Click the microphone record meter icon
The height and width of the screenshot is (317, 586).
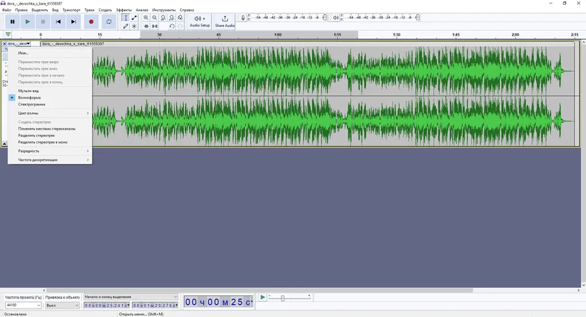tap(243, 18)
